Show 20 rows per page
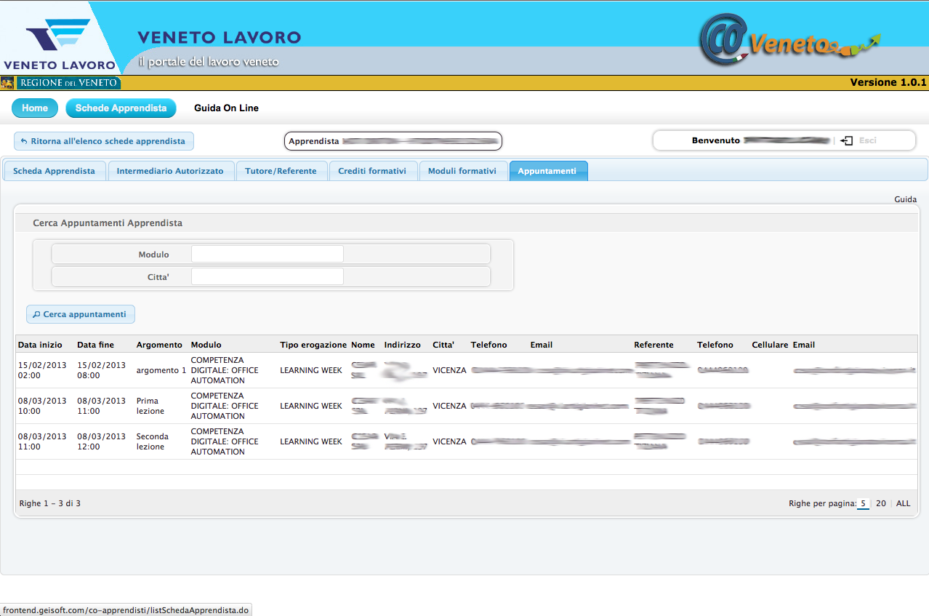 pos(880,503)
